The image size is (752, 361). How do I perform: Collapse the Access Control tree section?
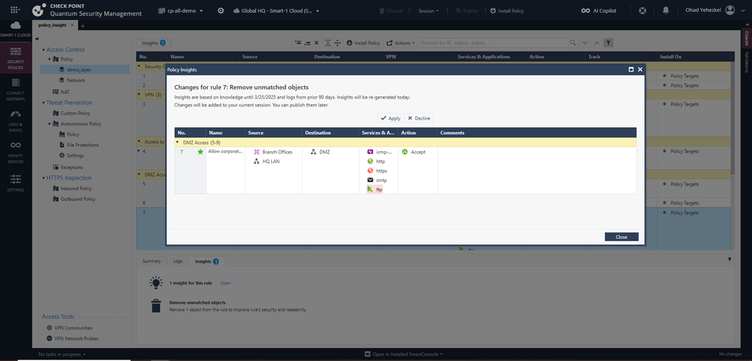click(x=43, y=50)
